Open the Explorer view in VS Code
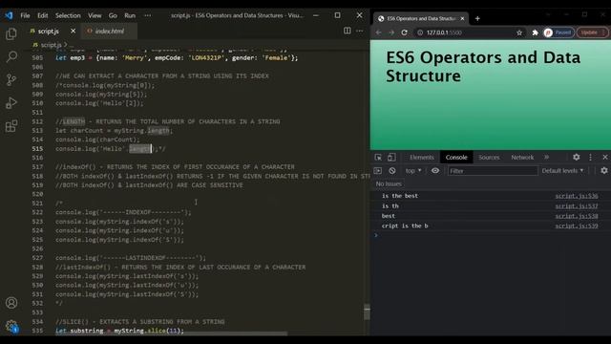Screen dimensions: 611x344 click(11, 34)
